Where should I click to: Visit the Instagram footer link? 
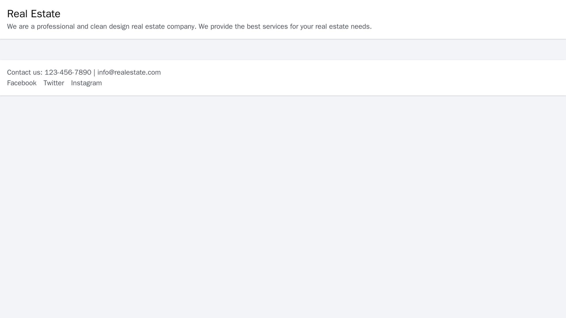click(86, 83)
